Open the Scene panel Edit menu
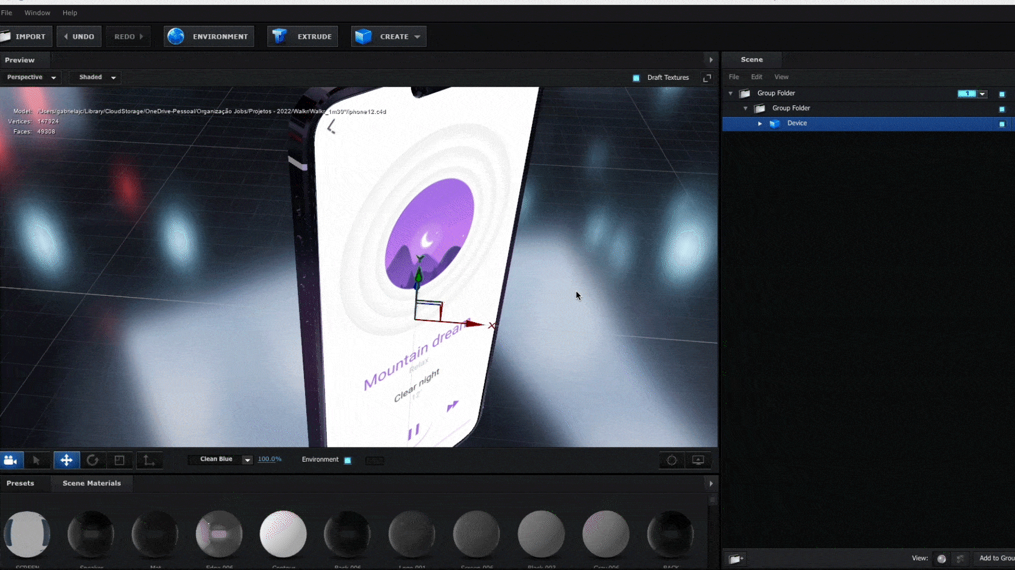Viewport: 1015px width, 570px height. click(757, 77)
